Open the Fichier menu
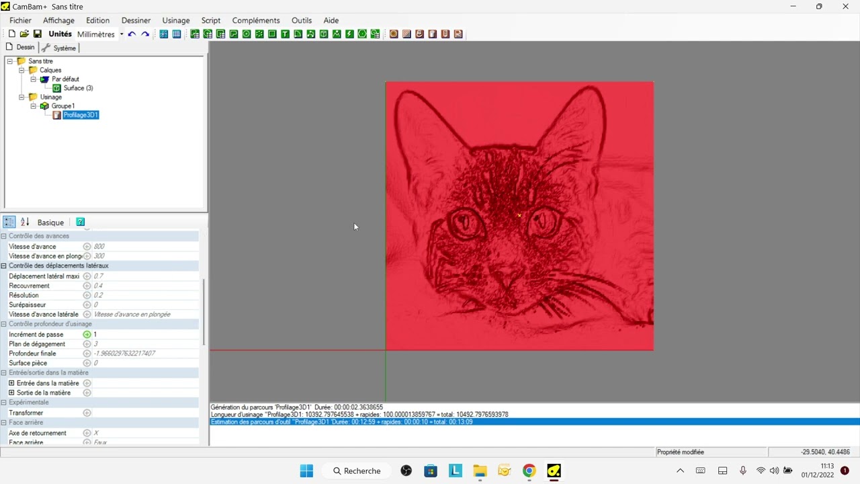Screen dimensions: 860x484 point(20,20)
